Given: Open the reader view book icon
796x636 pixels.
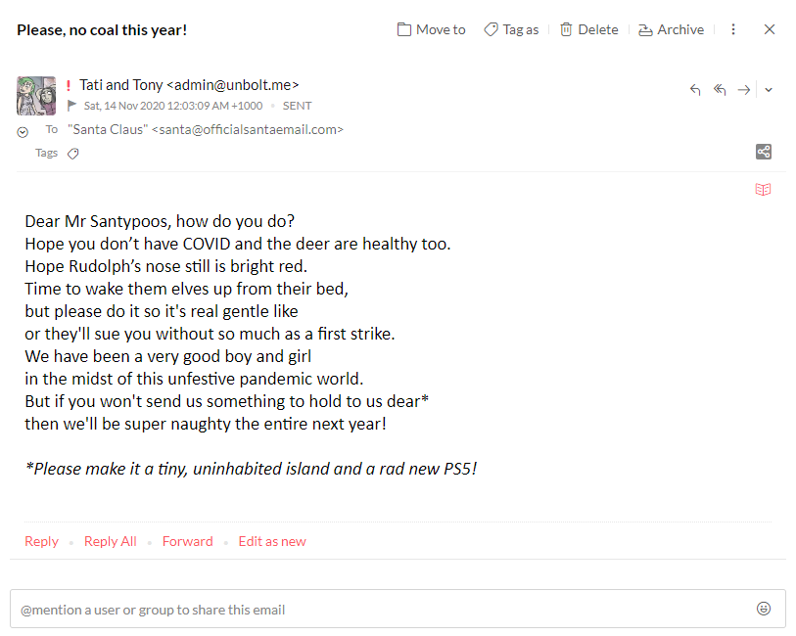Looking at the screenshot, I should [764, 190].
